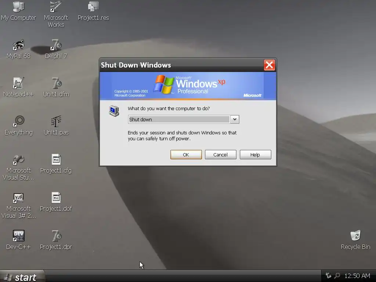The width and height of the screenshot is (376, 282).
Task: Click the network tray icon
Action: pyautogui.click(x=328, y=275)
